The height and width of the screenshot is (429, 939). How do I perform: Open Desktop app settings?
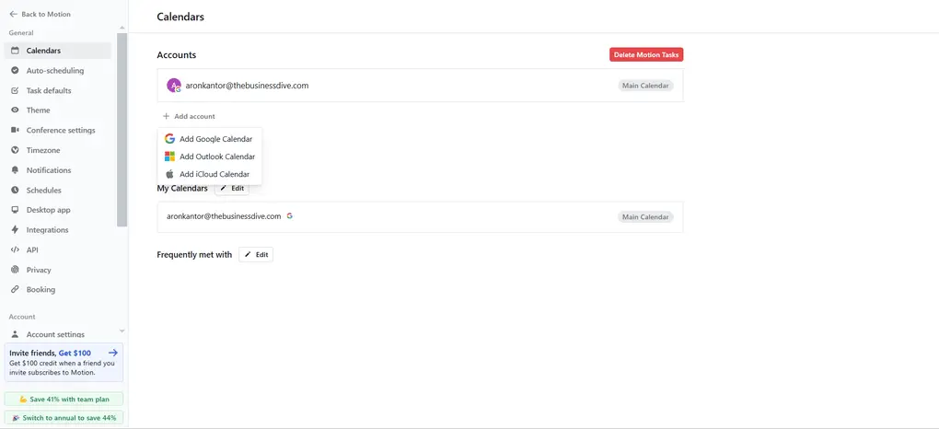point(57,210)
